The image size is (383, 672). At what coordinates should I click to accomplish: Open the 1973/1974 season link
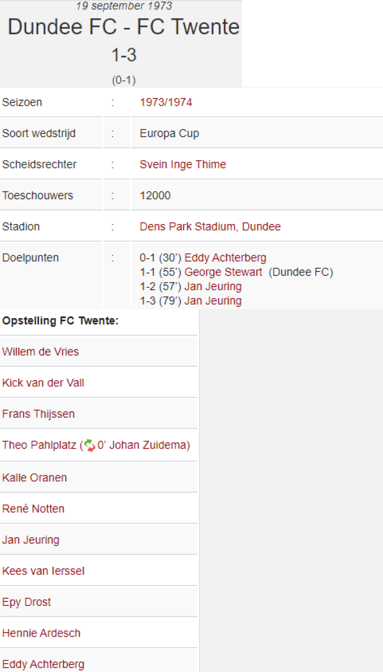pos(166,102)
